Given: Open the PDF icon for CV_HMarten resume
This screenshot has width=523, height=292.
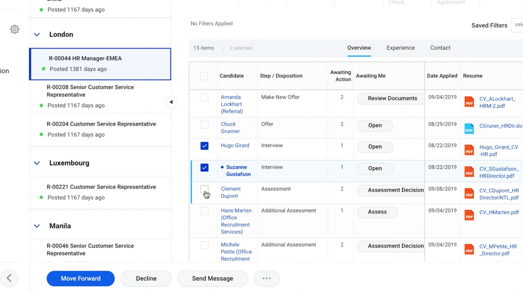Looking at the screenshot, I should point(469,215).
